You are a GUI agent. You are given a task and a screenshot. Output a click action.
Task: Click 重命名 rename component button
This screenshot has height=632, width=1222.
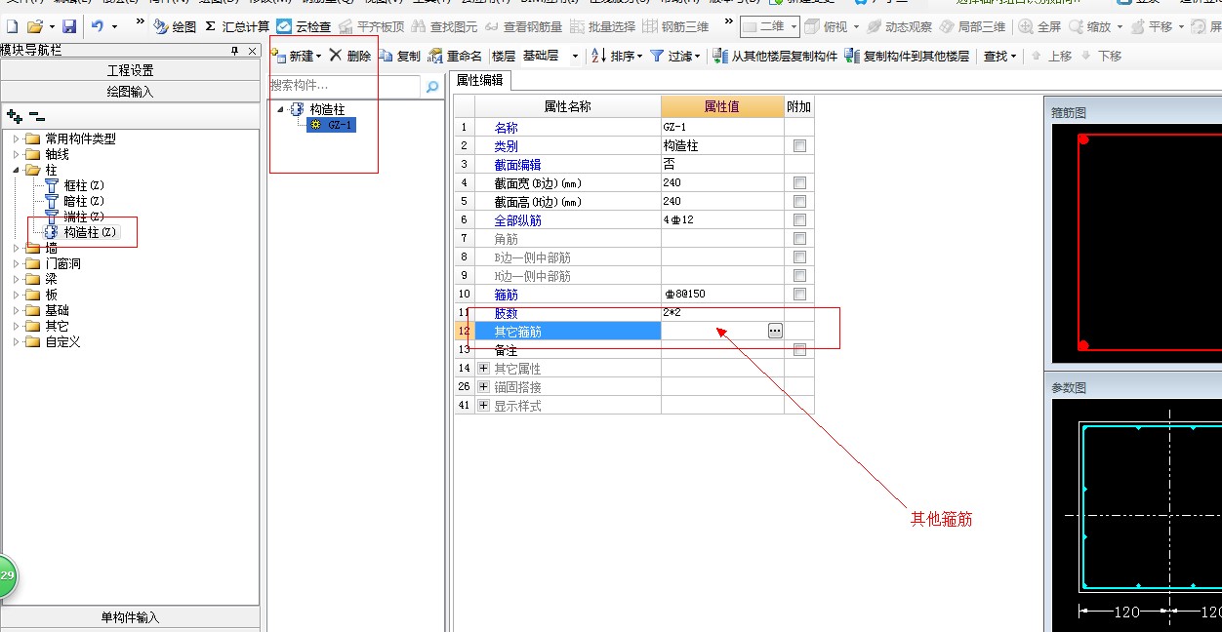tap(455, 56)
